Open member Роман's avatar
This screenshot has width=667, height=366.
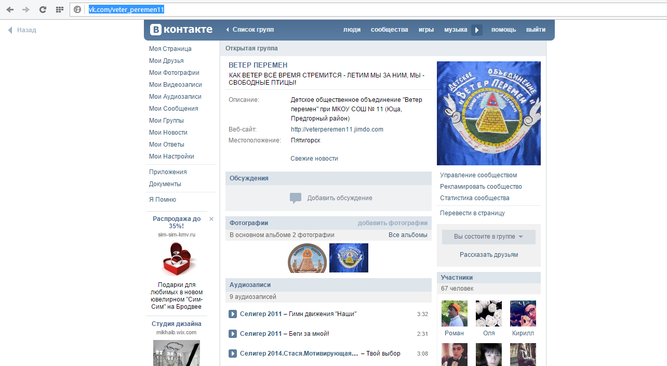(x=455, y=313)
